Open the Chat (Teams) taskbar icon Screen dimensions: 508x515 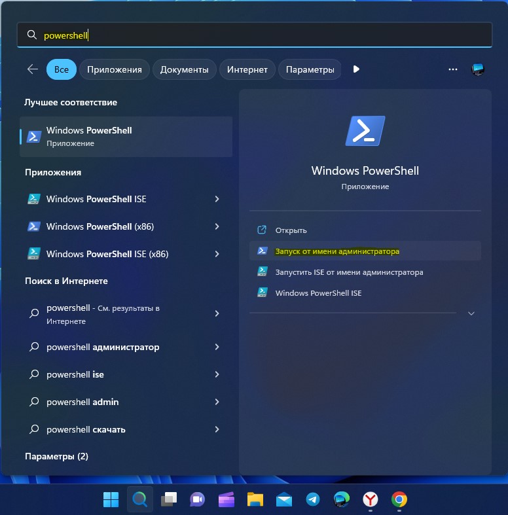(x=198, y=499)
